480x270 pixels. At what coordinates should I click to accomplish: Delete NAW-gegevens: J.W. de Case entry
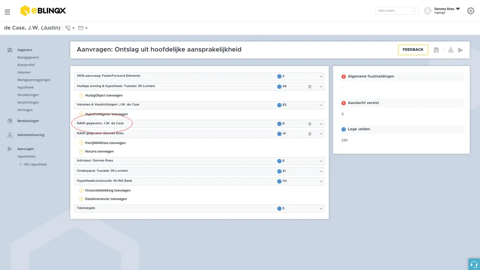tap(310, 124)
